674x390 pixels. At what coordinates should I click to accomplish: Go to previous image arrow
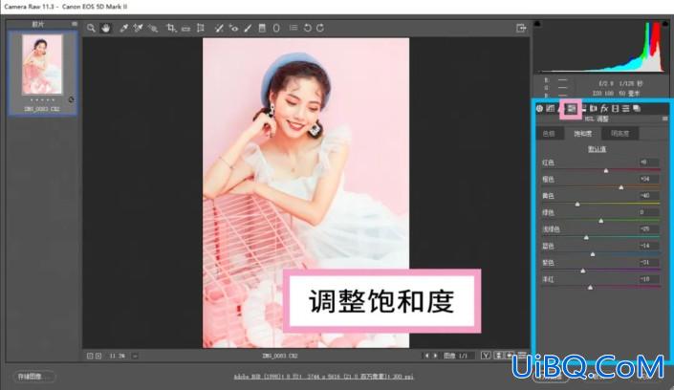click(x=426, y=356)
